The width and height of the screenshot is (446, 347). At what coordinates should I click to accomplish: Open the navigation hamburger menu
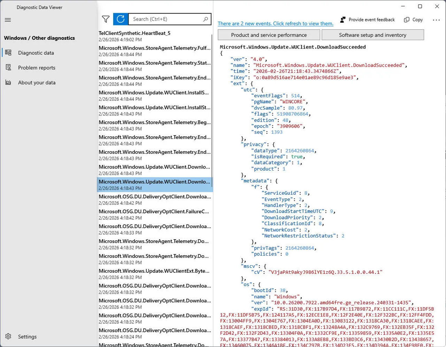coord(8,20)
